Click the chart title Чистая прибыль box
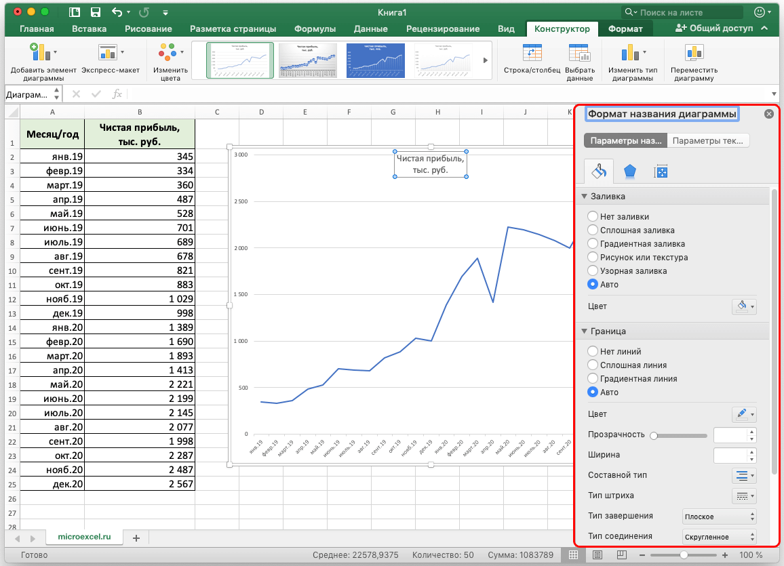This screenshot has width=784, height=566. (x=431, y=164)
